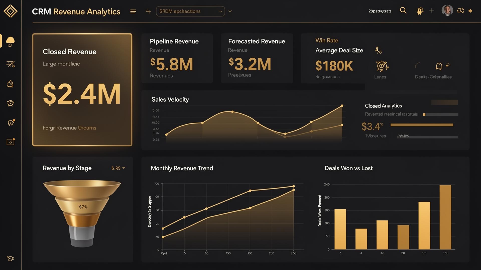Screen dimensions: 481x270
Task: Open the dashboard dome icon in sidebar
Action: tap(10, 41)
